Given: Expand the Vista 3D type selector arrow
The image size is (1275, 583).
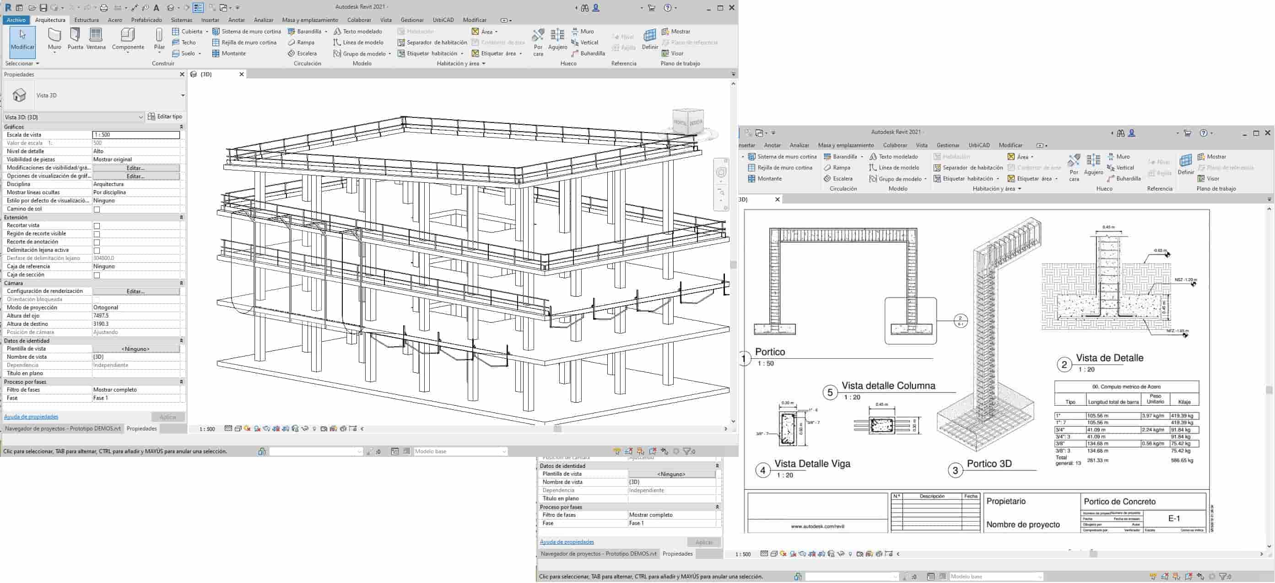Looking at the screenshot, I should coord(183,95).
